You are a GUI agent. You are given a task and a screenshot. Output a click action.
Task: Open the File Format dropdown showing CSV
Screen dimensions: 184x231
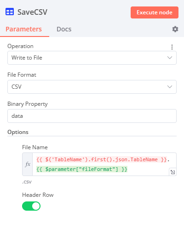92,87
